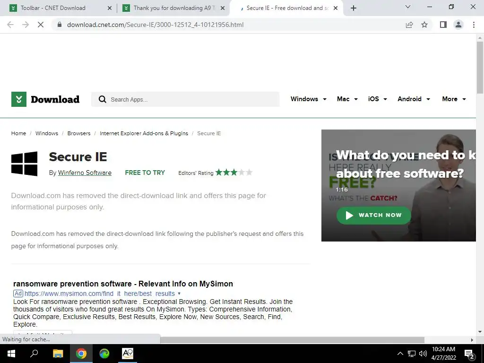Open notification center icon
Screen dimensions: 484x363
[469, 354]
